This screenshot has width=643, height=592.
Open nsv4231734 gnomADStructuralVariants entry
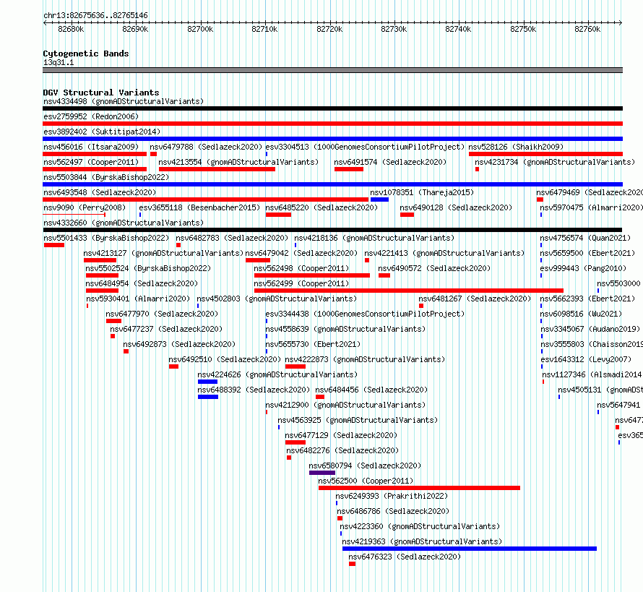[x=555, y=162]
